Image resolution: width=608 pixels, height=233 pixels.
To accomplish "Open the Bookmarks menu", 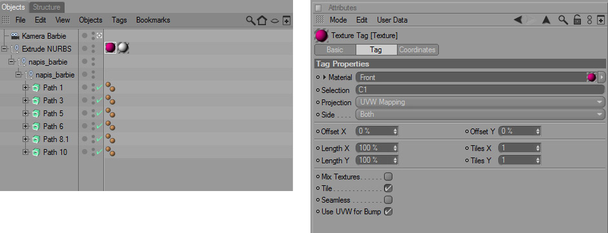I will (x=153, y=20).
